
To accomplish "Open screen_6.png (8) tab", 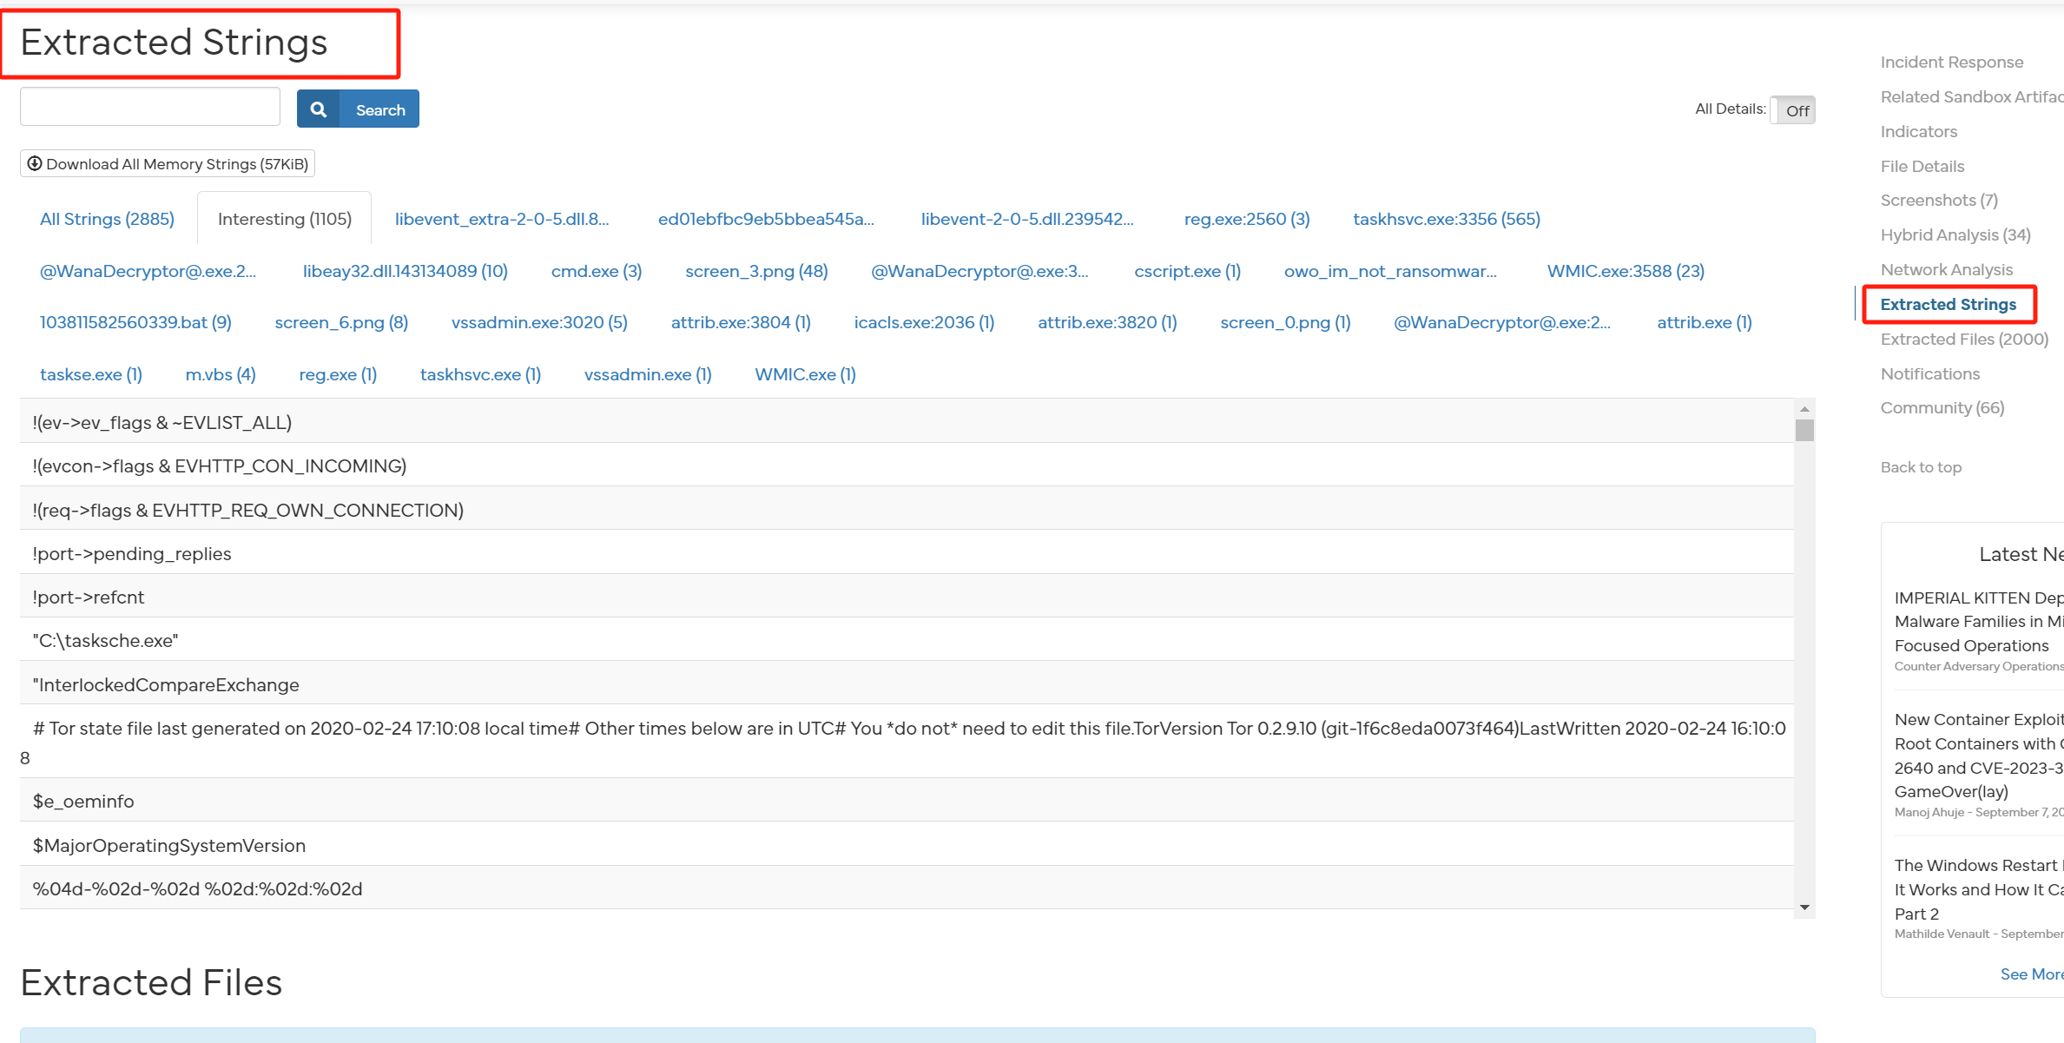I will [341, 322].
